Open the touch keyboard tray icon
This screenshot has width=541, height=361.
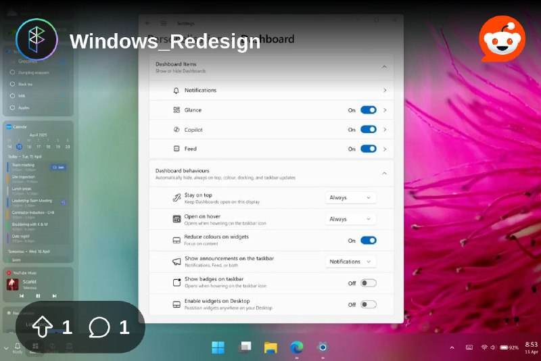469,347
